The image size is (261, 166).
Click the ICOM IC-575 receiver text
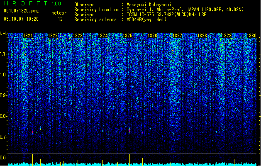click(x=166, y=15)
